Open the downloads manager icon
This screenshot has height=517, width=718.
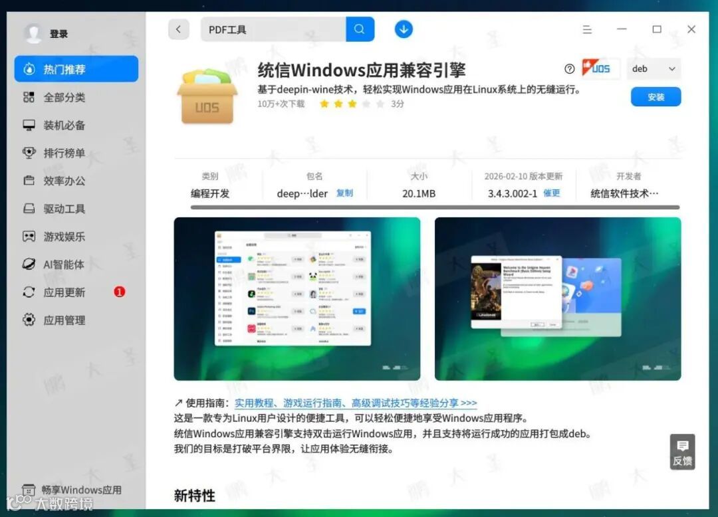click(404, 29)
